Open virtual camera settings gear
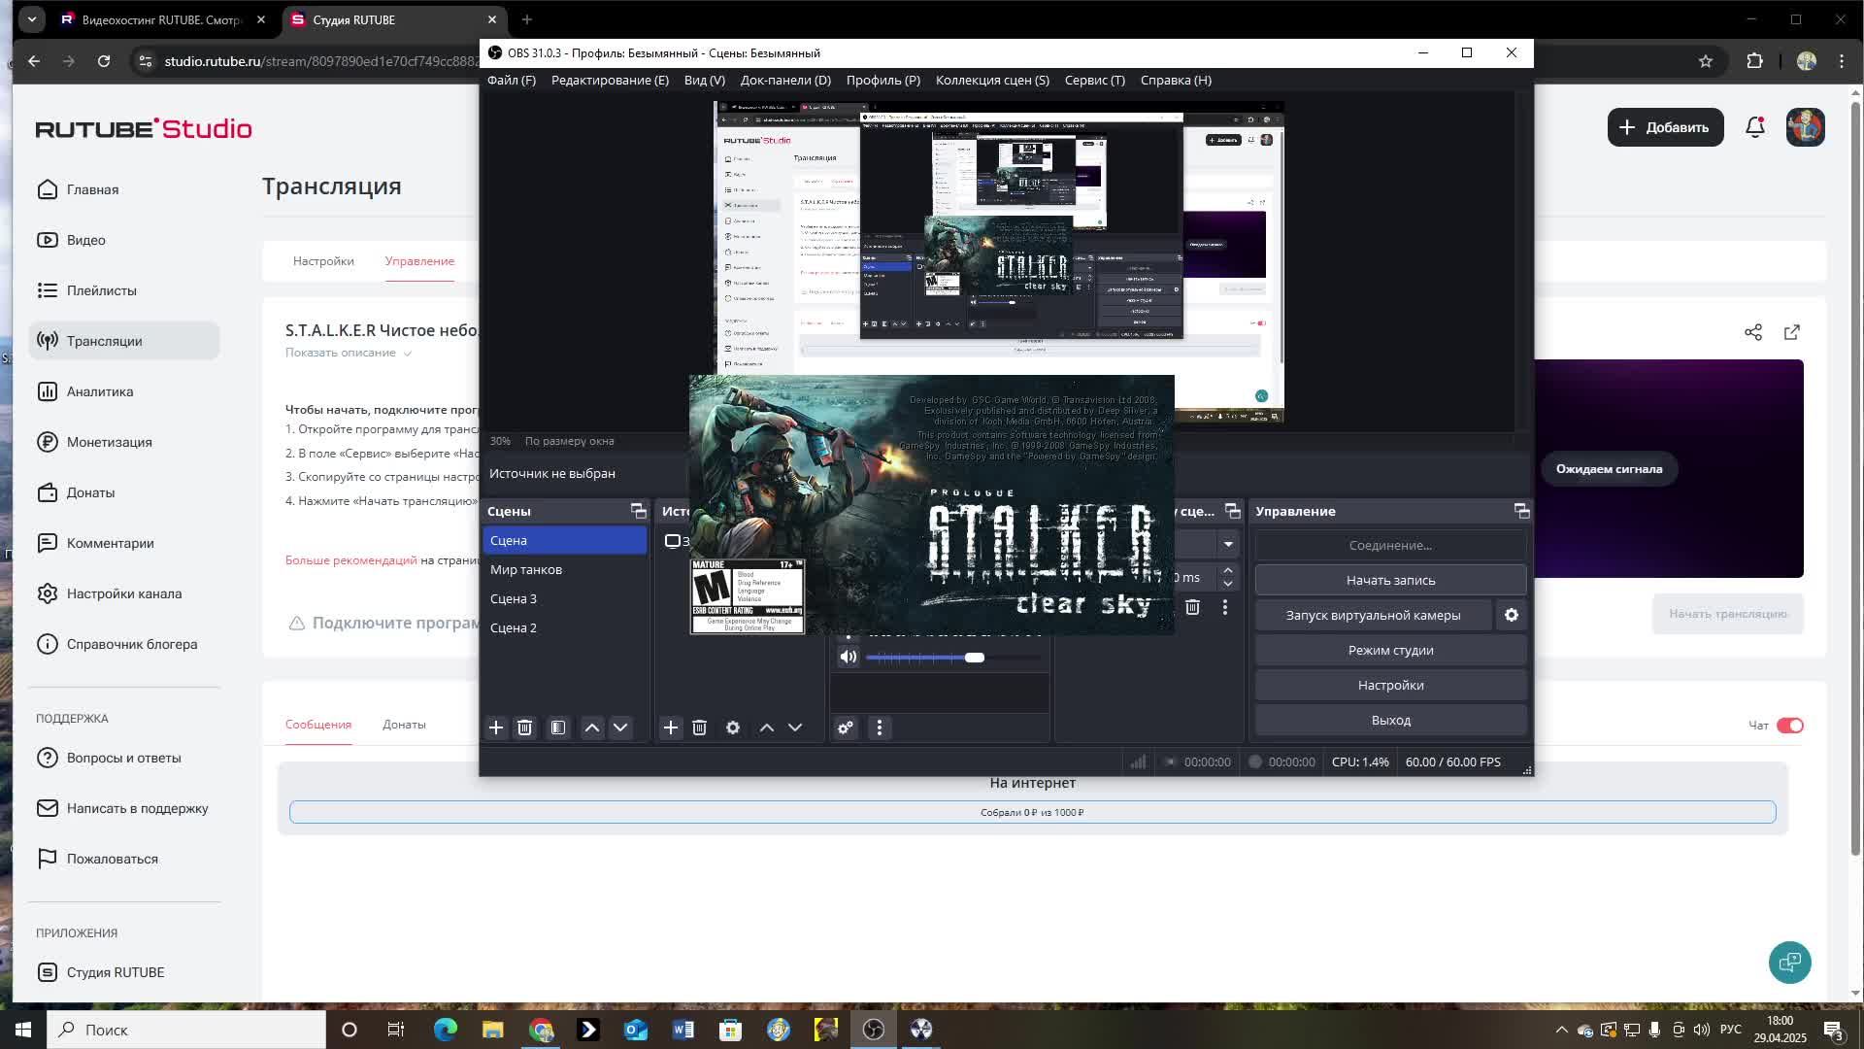1864x1049 pixels. 1512,614
